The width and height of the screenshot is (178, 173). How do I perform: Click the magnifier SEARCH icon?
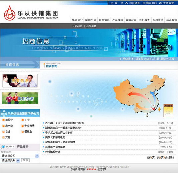[3, 147]
